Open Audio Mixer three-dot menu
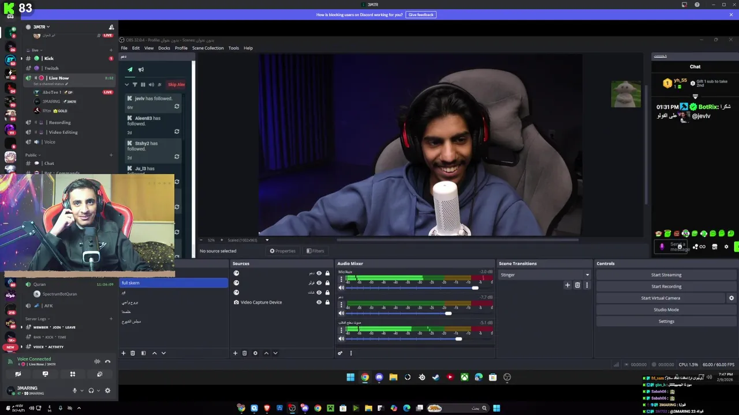The image size is (739, 415). point(350,353)
